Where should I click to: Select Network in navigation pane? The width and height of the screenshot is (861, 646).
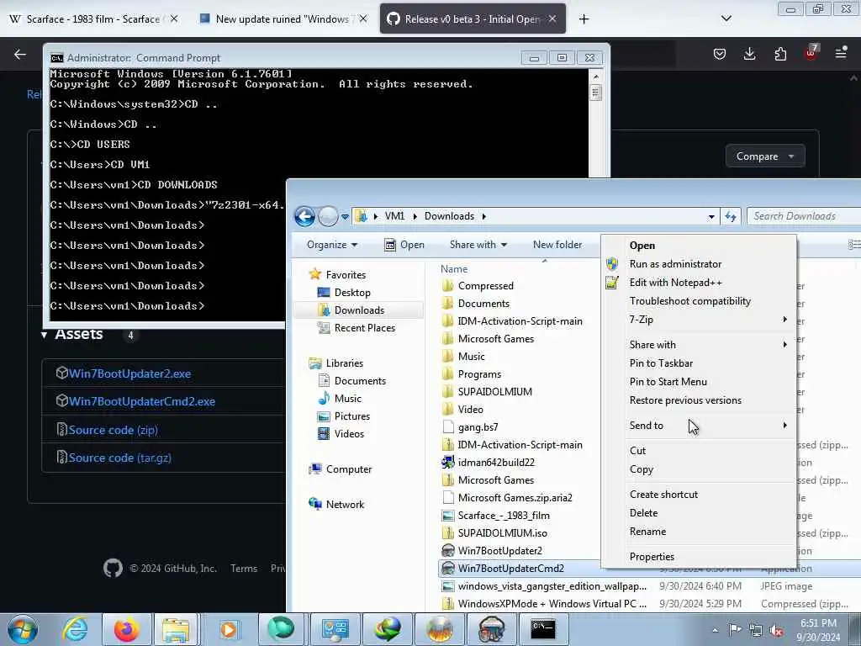336,505
